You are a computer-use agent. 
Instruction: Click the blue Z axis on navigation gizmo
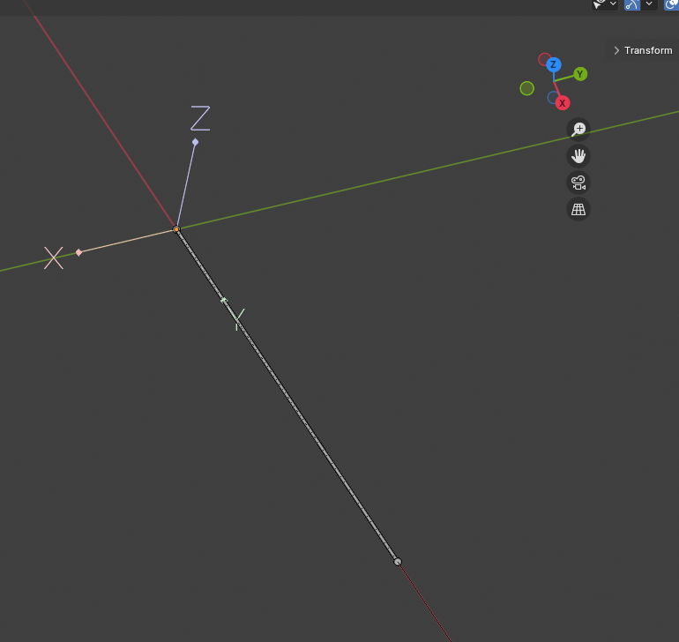coord(553,64)
